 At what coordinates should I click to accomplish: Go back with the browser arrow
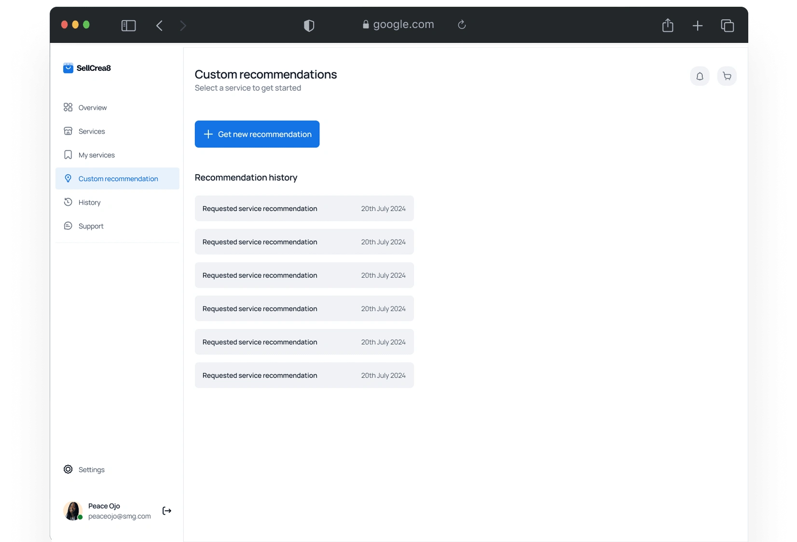(x=160, y=26)
